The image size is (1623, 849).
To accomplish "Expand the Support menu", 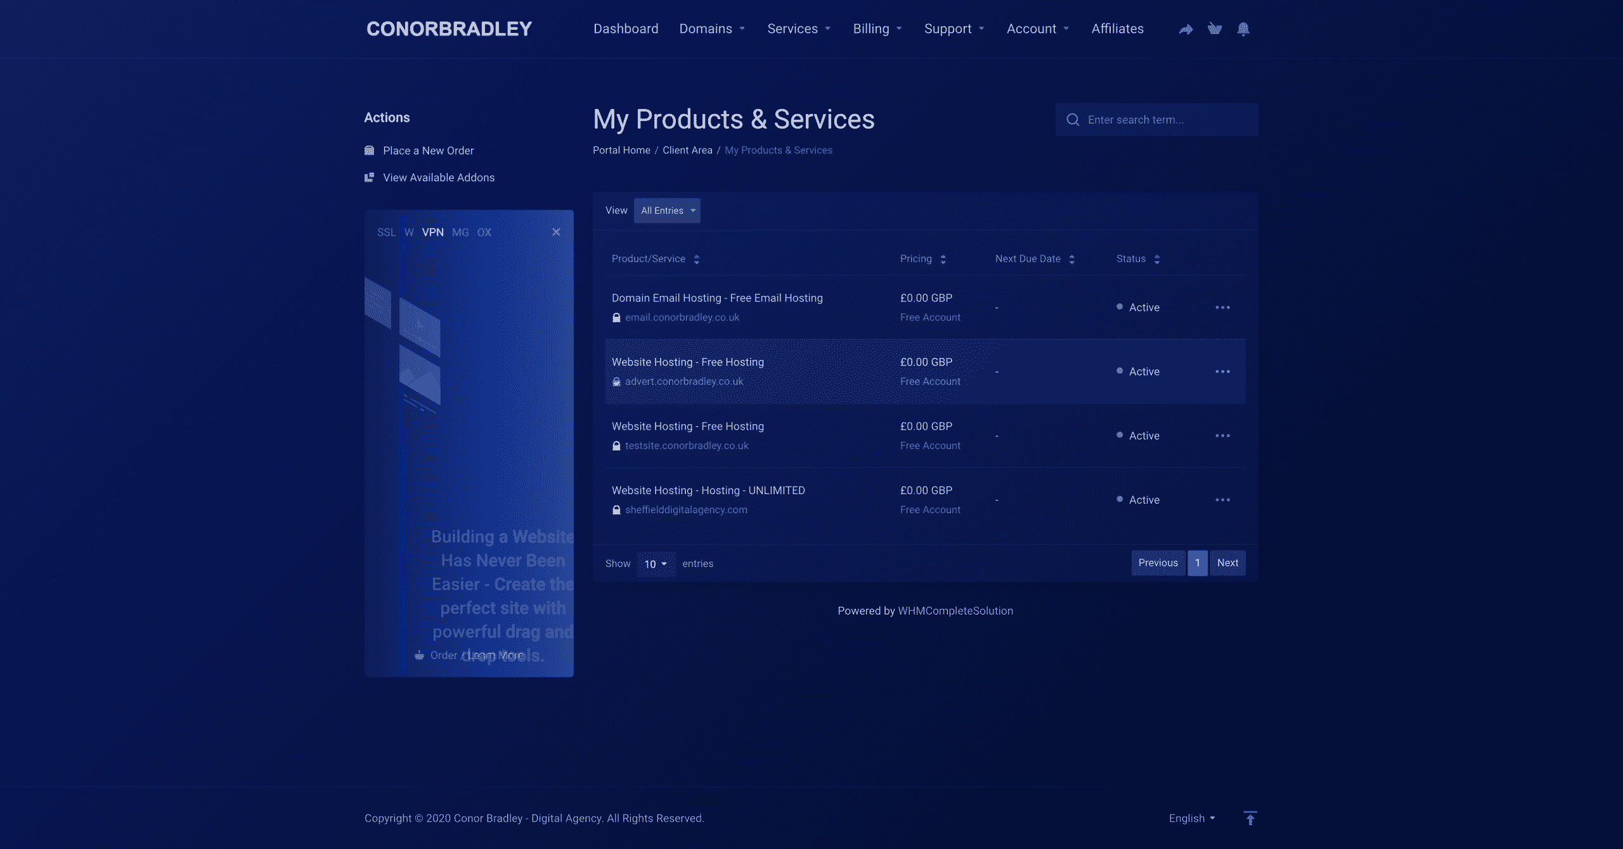I will pos(954,29).
